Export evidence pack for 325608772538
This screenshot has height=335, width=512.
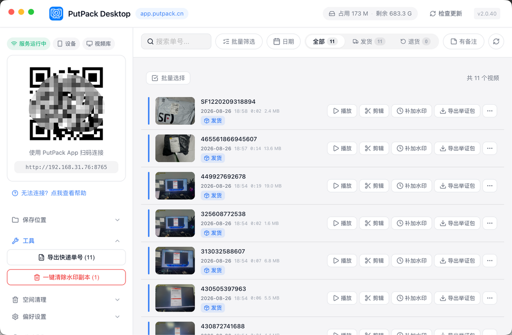(457, 224)
